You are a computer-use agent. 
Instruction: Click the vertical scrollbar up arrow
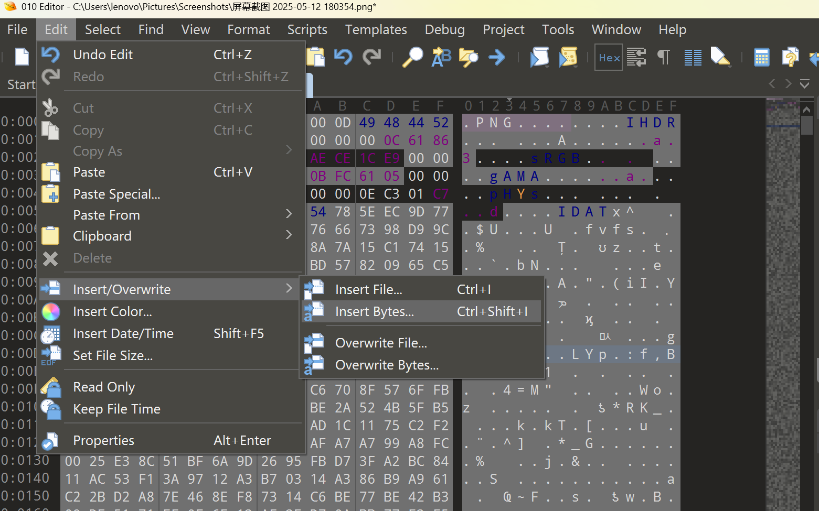tap(807, 110)
